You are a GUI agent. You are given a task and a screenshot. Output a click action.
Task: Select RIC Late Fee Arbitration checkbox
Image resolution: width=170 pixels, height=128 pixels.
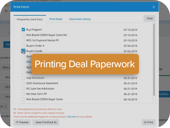23,89
